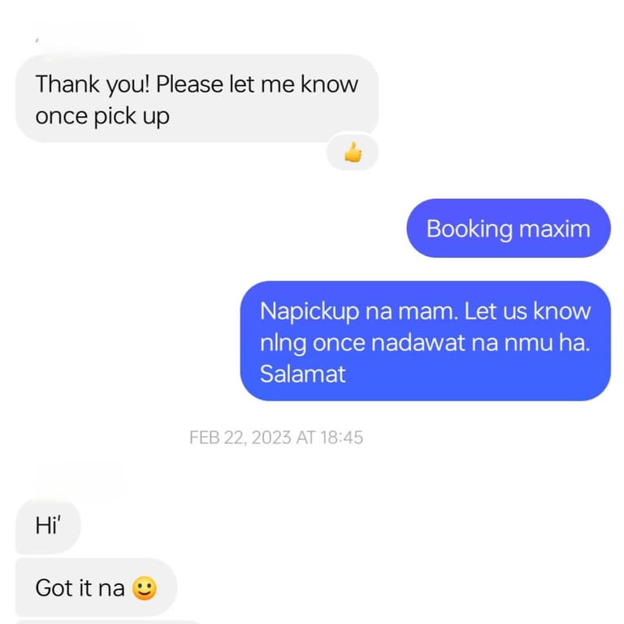Screen dimensions: 624x624
Task: Click the "once pick up" text line
Action: click(102, 116)
